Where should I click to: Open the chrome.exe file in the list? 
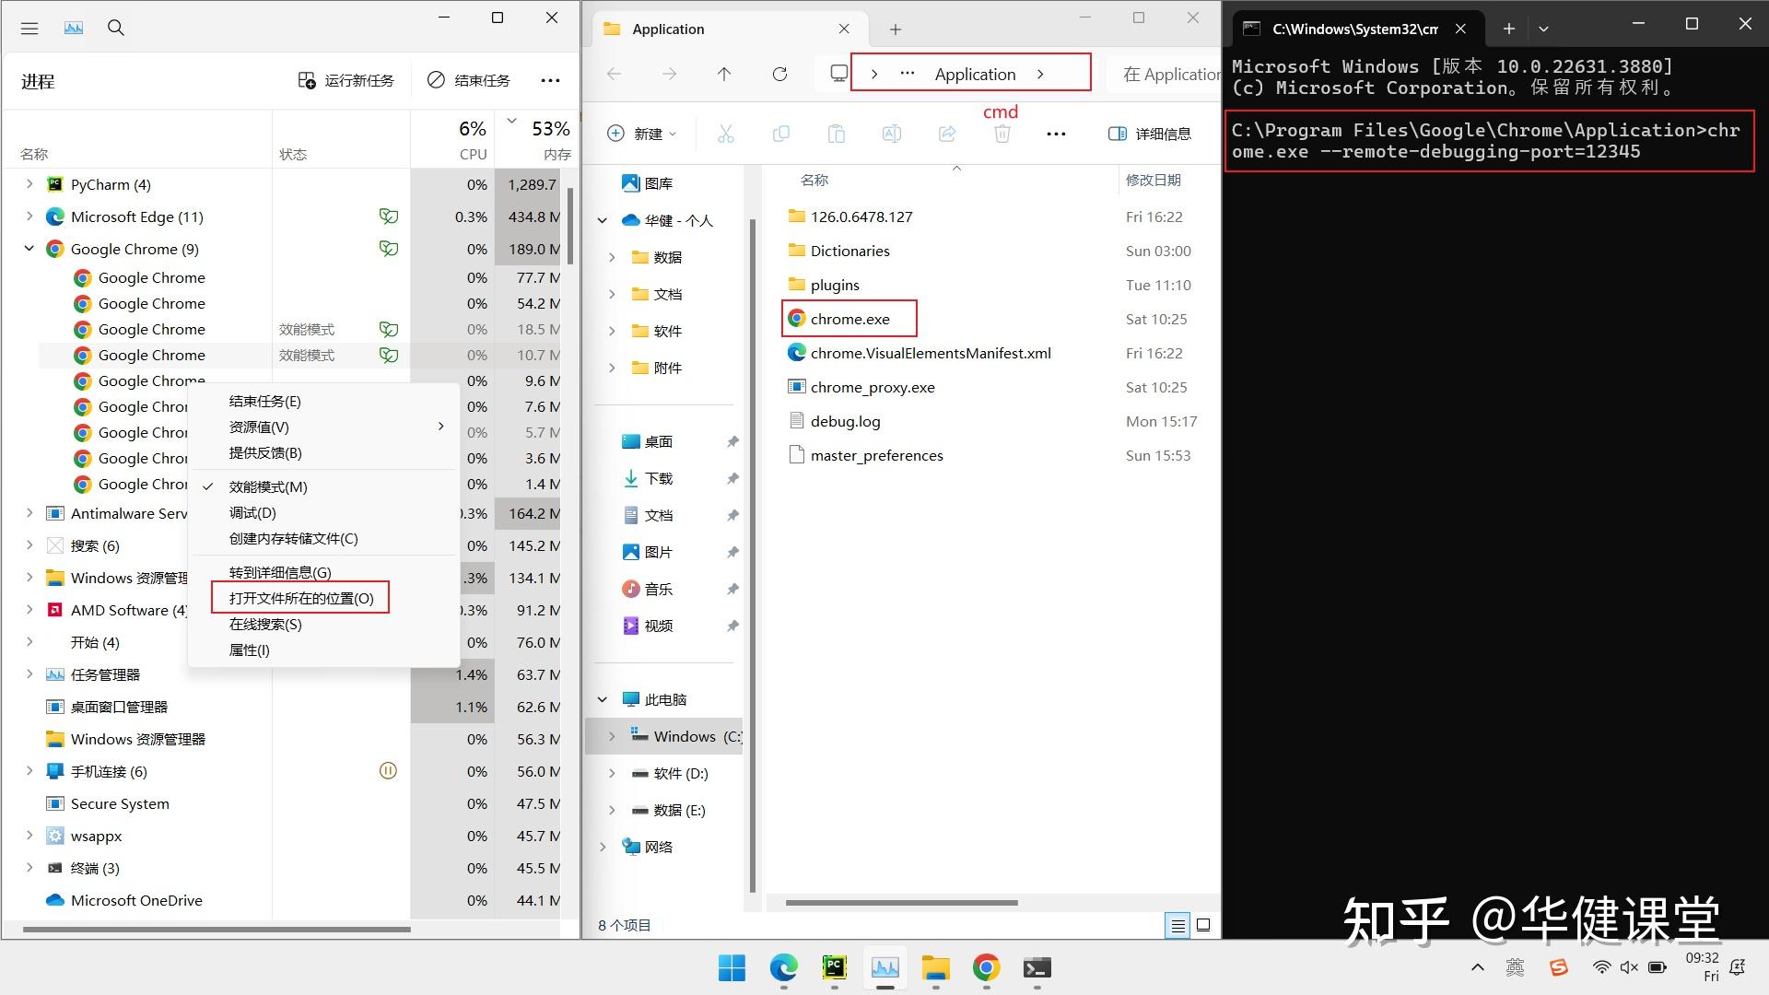(849, 319)
